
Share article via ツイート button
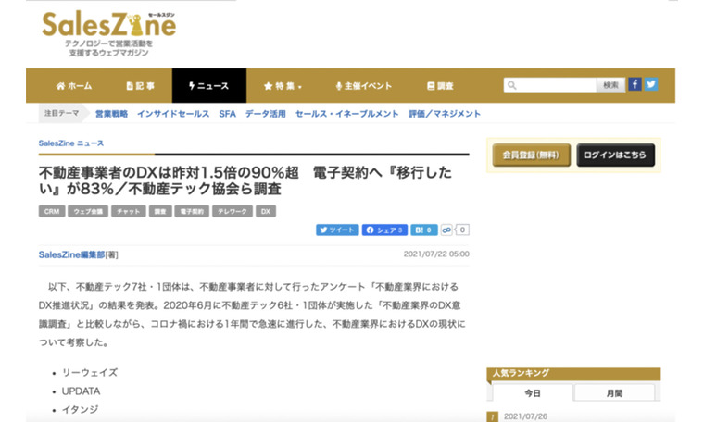pyautogui.click(x=337, y=230)
